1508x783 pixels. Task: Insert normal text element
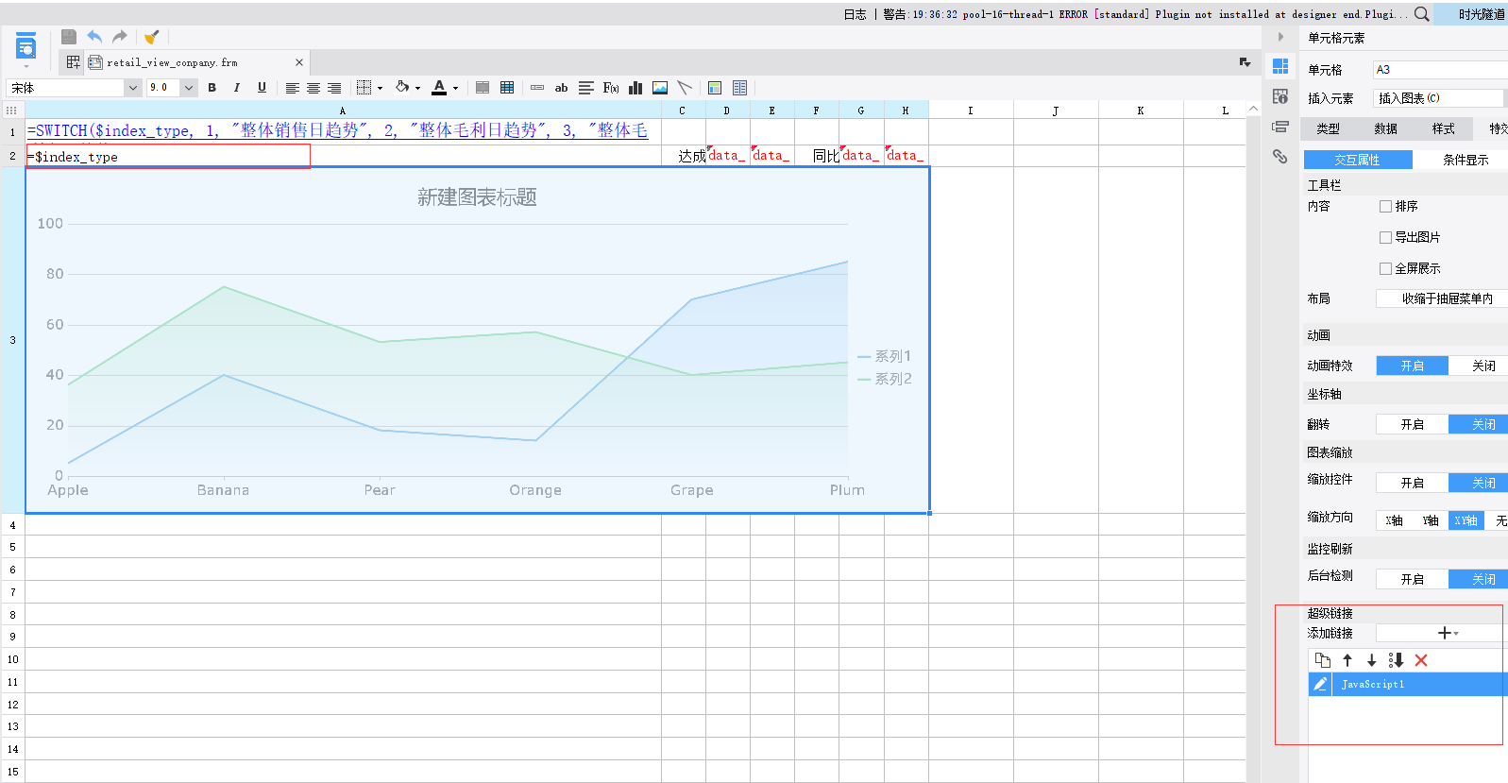click(x=537, y=88)
